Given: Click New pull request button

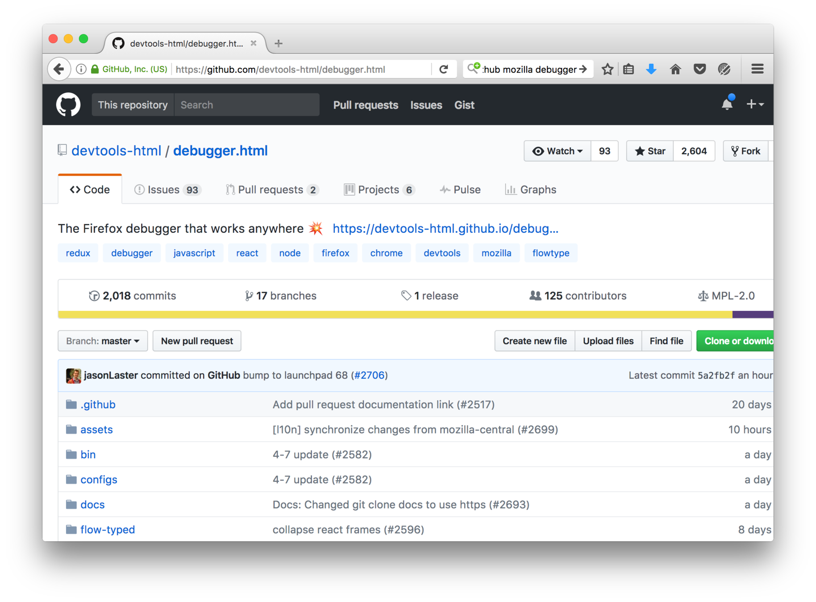Looking at the screenshot, I should (197, 341).
